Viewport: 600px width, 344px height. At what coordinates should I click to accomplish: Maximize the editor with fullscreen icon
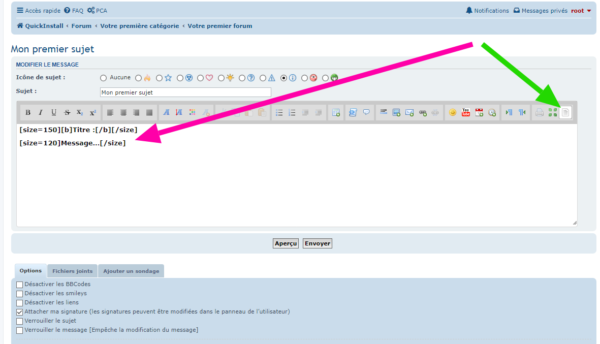tap(553, 113)
